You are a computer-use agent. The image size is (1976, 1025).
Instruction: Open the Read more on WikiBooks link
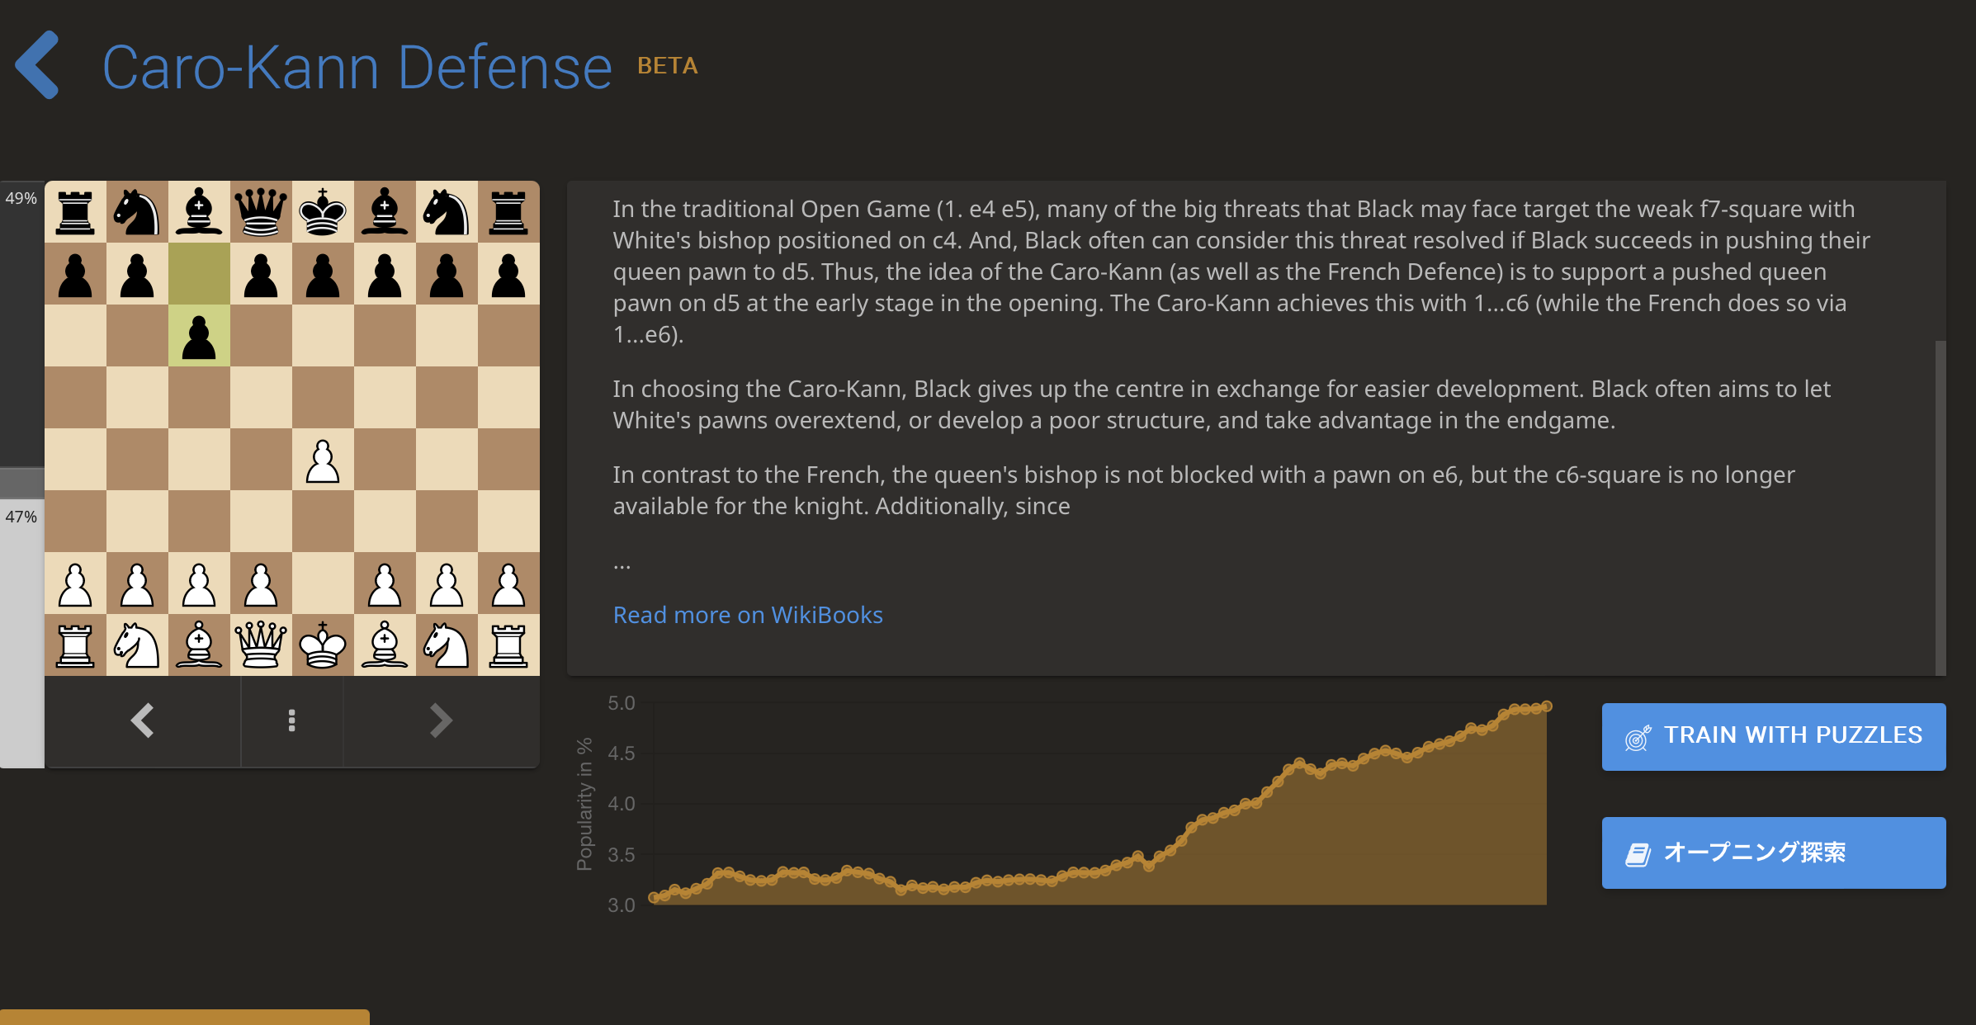coord(747,615)
